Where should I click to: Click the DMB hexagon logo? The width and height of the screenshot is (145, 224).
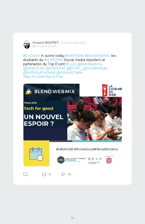[61, 160]
